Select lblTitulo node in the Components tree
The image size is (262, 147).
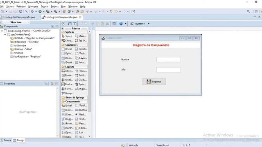click(x=32, y=38)
